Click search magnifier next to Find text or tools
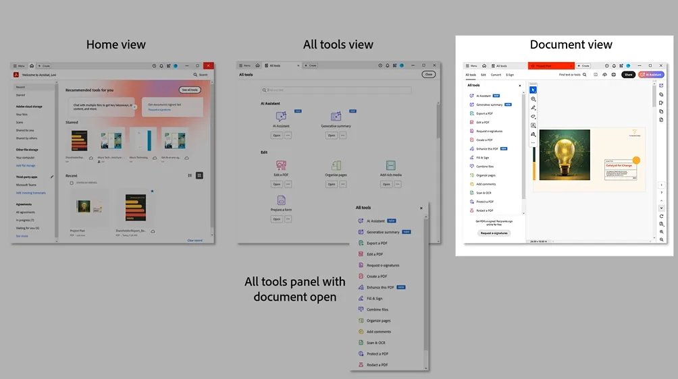 click(585, 75)
